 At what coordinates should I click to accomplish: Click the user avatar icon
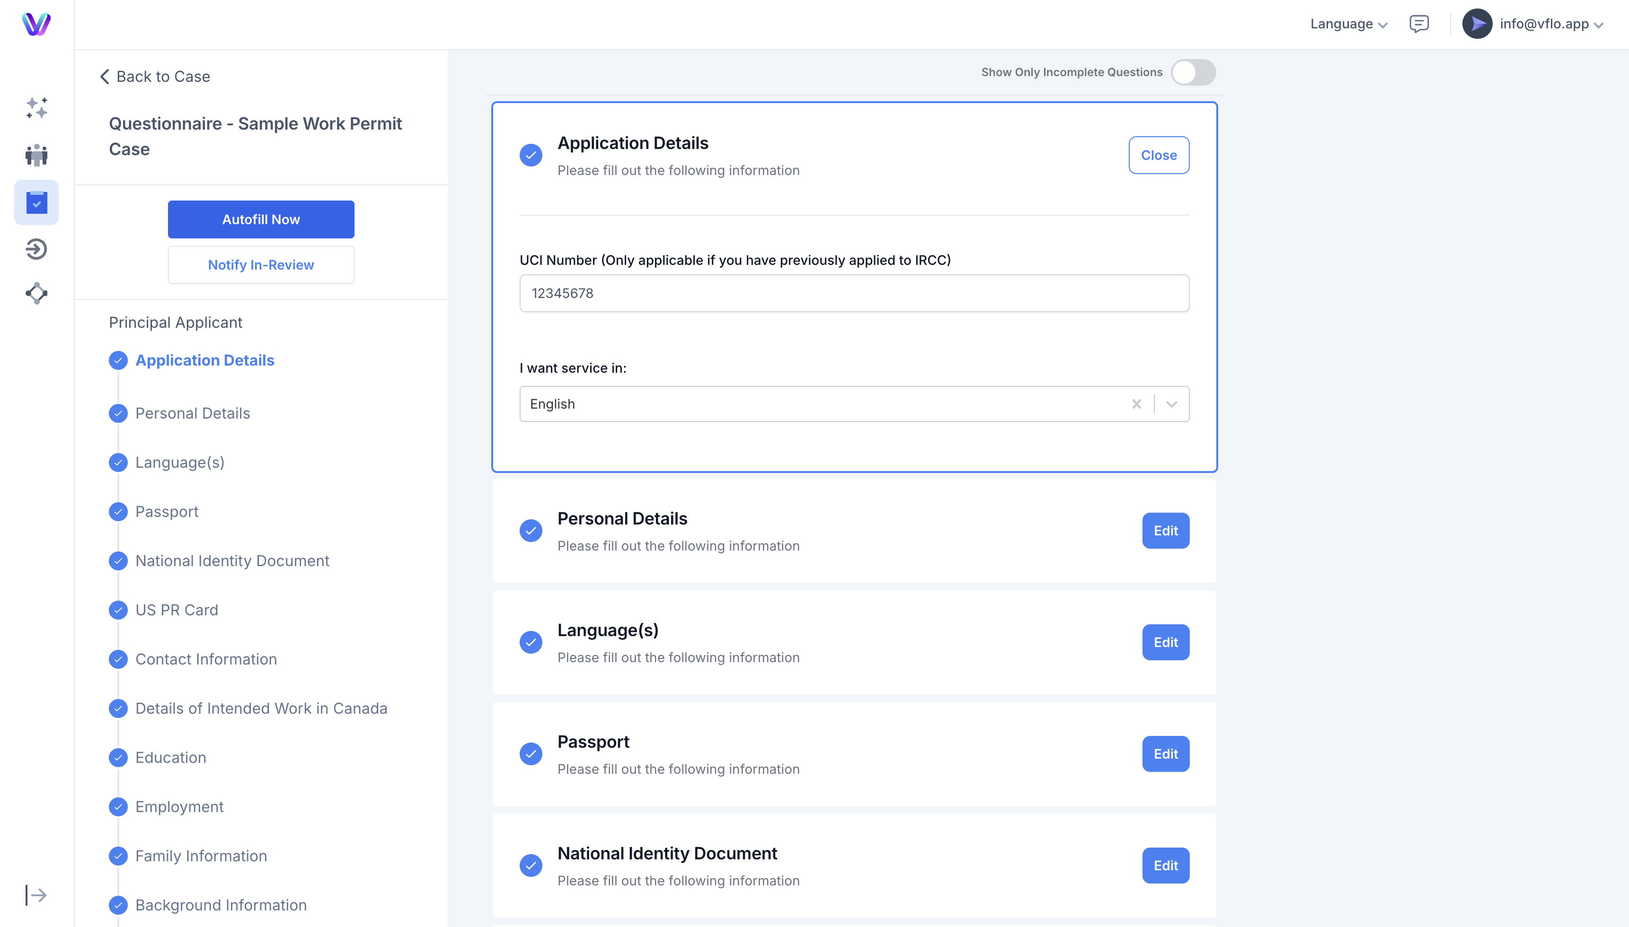point(1477,24)
